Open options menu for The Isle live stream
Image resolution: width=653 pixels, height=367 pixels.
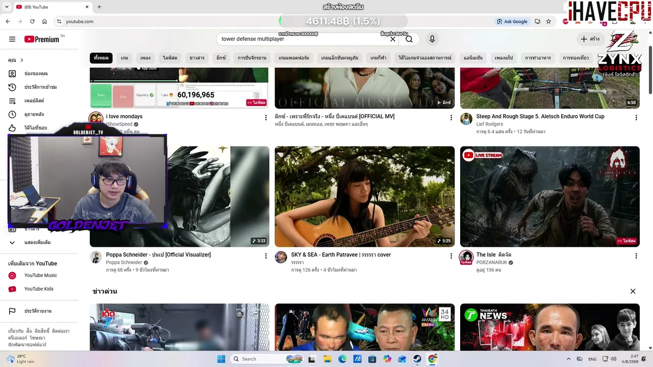click(636, 256)
